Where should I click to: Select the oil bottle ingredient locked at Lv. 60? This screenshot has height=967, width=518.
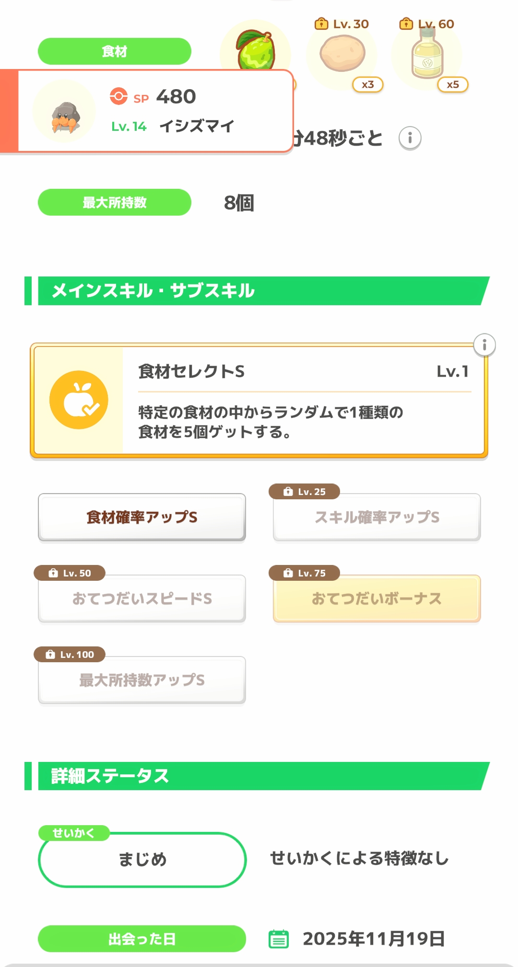point(427,55)
